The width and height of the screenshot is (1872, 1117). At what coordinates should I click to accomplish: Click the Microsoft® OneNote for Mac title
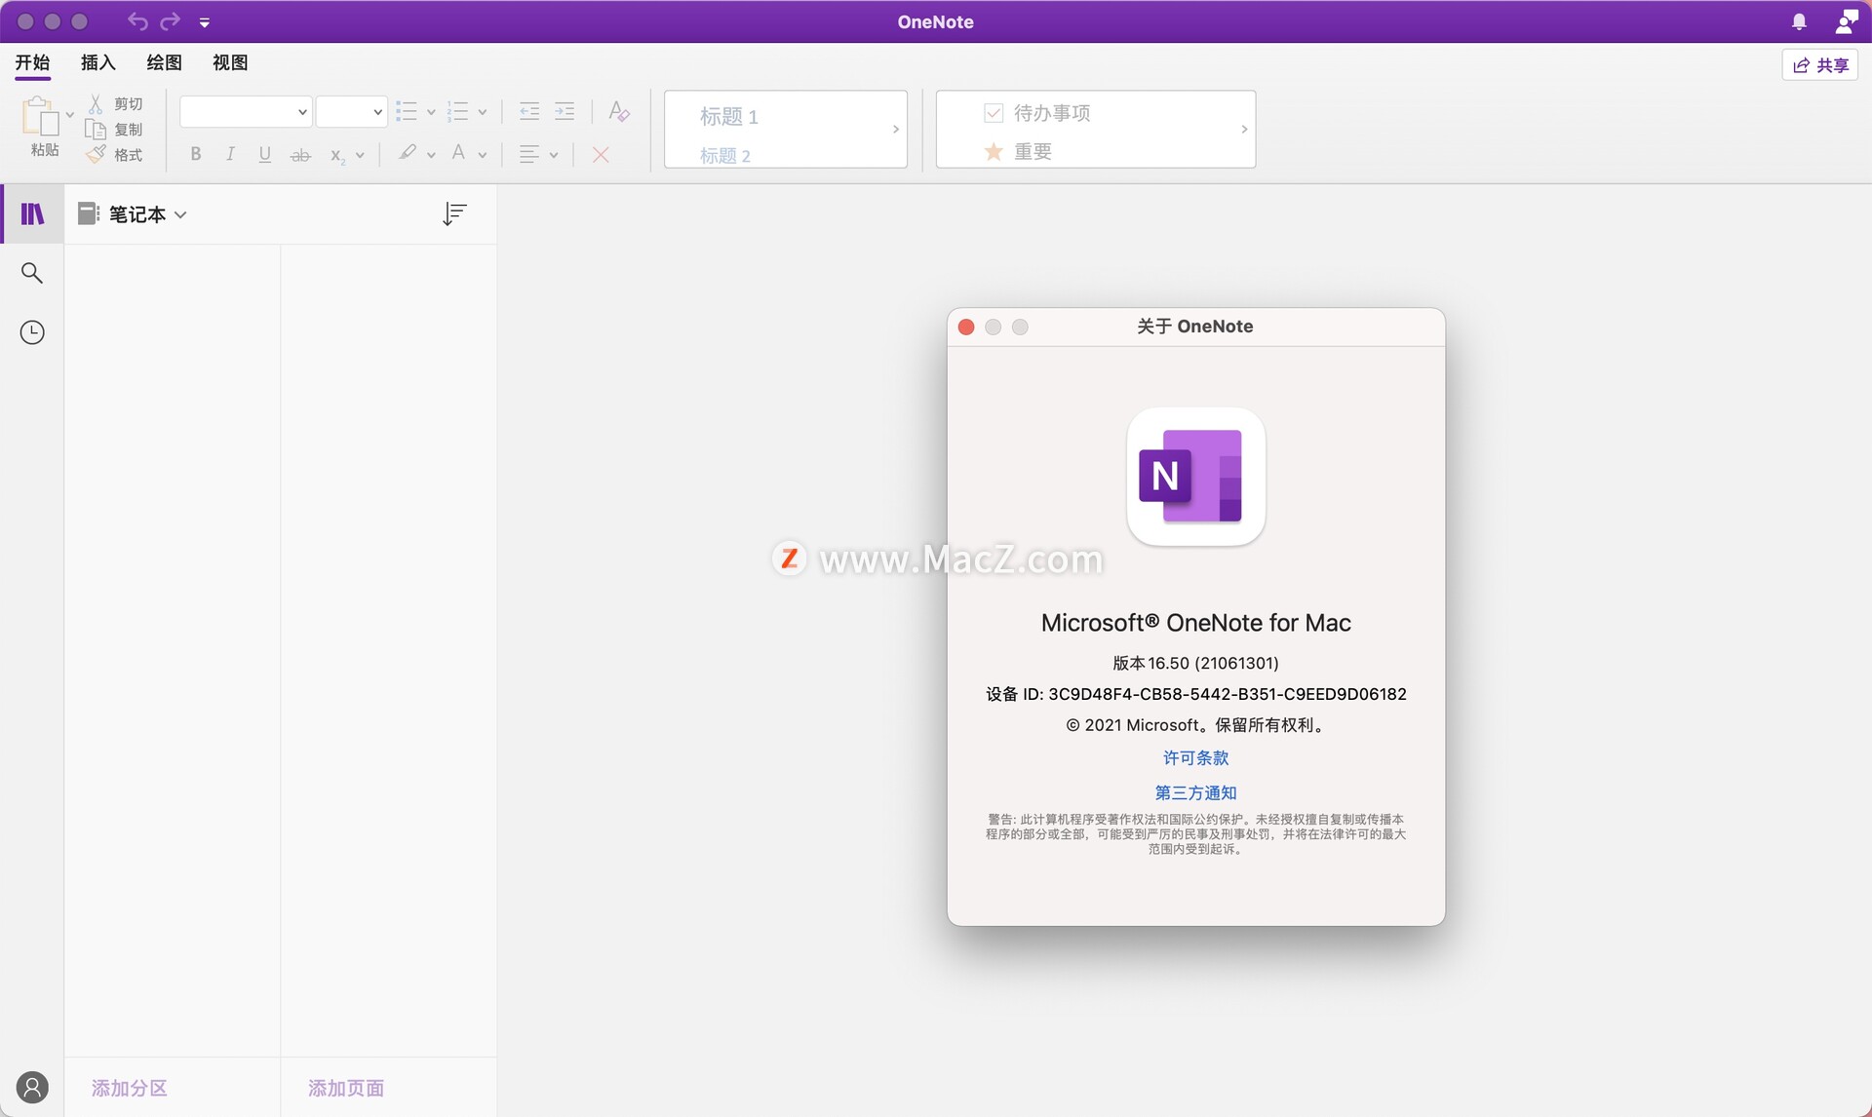(x=1195, y=623)
